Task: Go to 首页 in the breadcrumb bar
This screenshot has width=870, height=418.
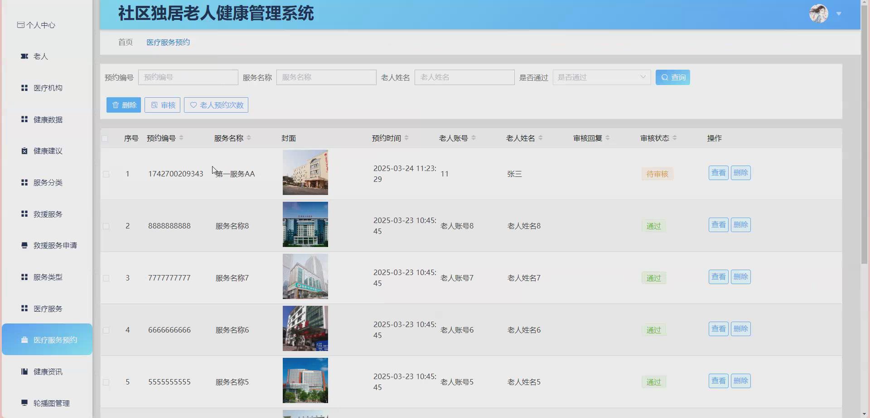Action: 126,42
